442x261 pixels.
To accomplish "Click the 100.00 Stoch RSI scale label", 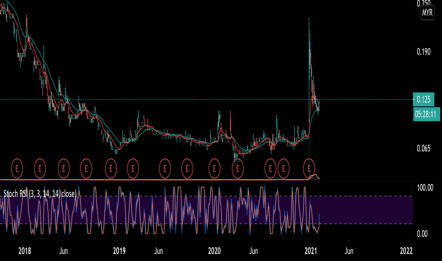I will pyautogui.click(x=425, y=187).
